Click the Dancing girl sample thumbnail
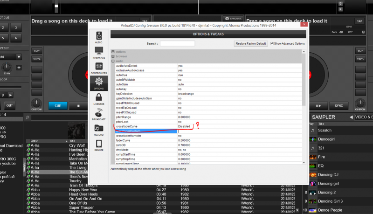Viewport: 373px width, 214px height. point(312,184)
